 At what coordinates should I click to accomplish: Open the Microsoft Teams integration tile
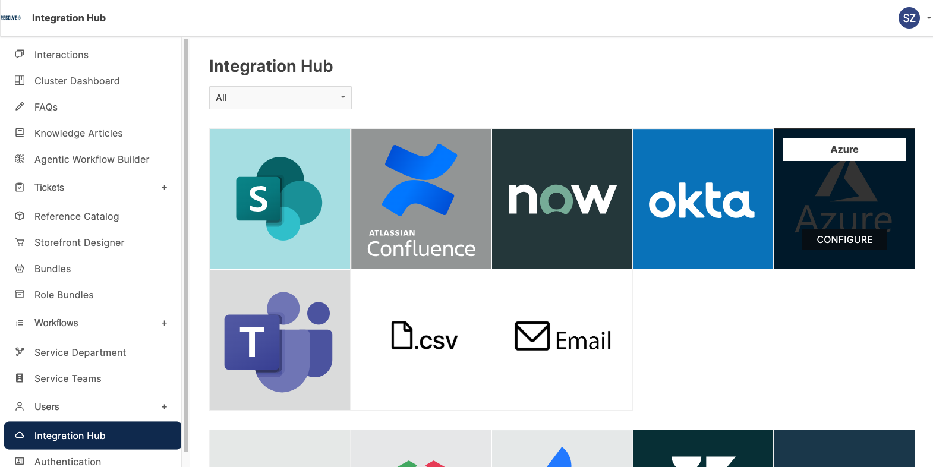tap(279, 340)
